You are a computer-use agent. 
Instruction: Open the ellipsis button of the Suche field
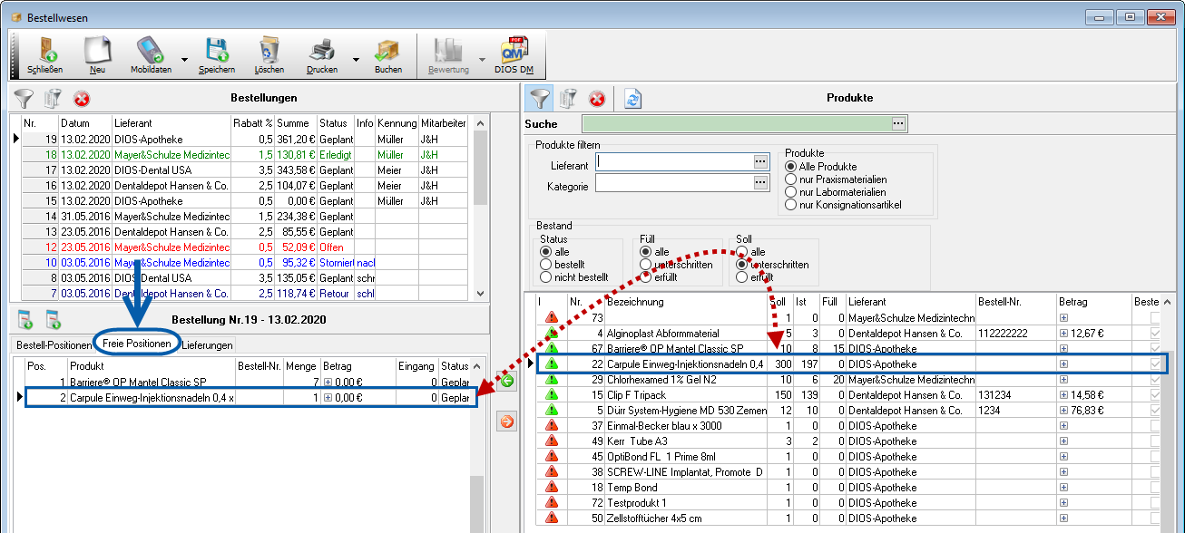[x=898, y=124]
